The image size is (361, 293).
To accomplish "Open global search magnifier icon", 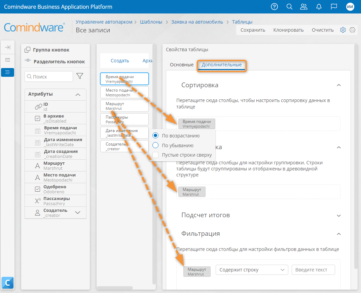I will coord(289,7).
